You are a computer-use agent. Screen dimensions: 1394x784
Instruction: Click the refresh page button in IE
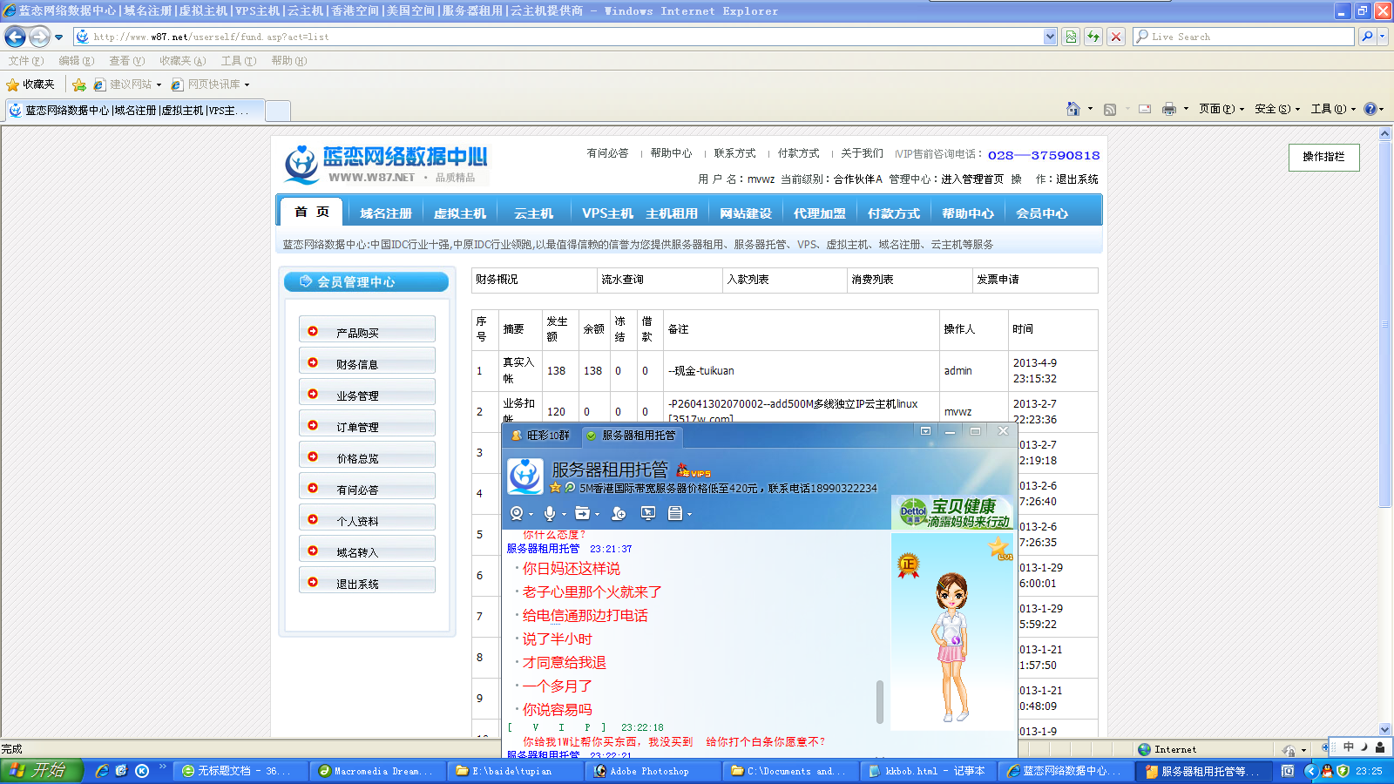tap(1093, 37)
